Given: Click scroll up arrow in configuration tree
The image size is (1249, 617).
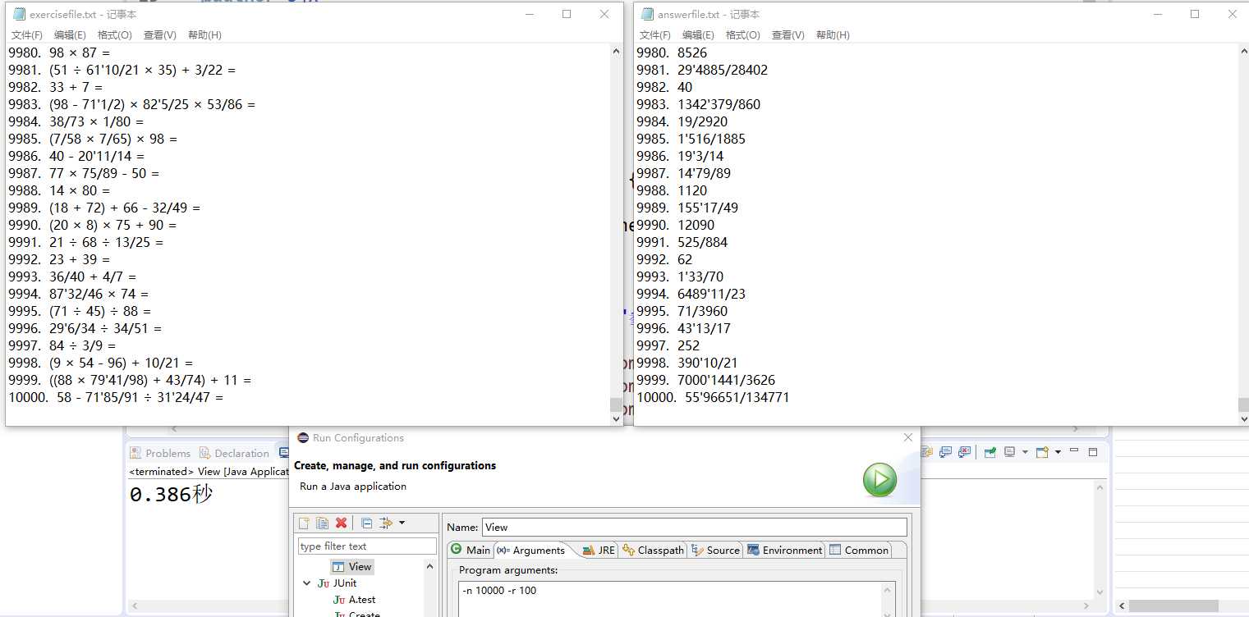Looking at the screenshot, I should click(x=429, y=566).
